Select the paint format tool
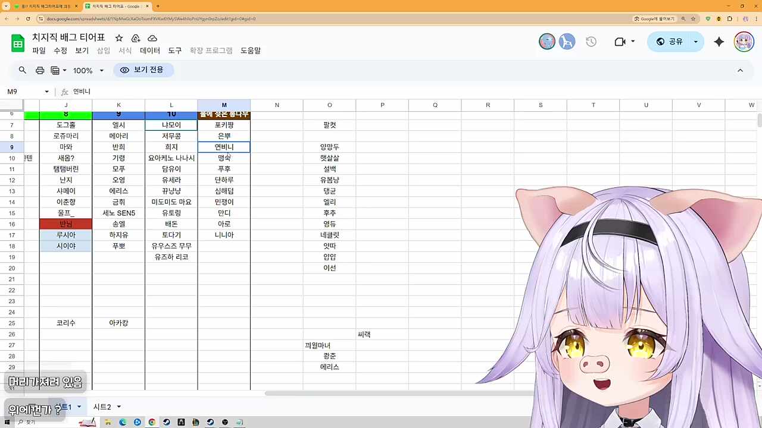The width and height of the screenshot is (762, 428). click(x=56, y=70)
